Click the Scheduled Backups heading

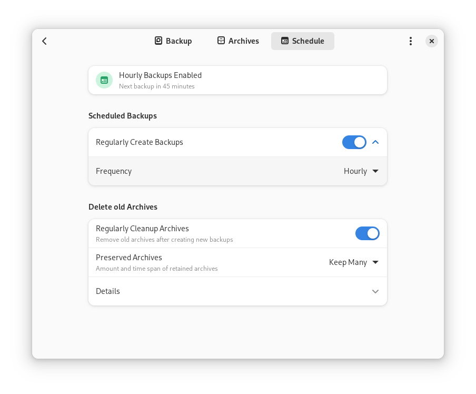(x=123, y=116)
